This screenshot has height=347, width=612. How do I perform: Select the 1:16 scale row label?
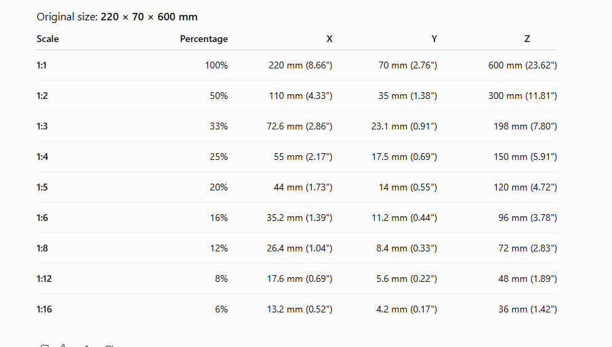(44, 309)
